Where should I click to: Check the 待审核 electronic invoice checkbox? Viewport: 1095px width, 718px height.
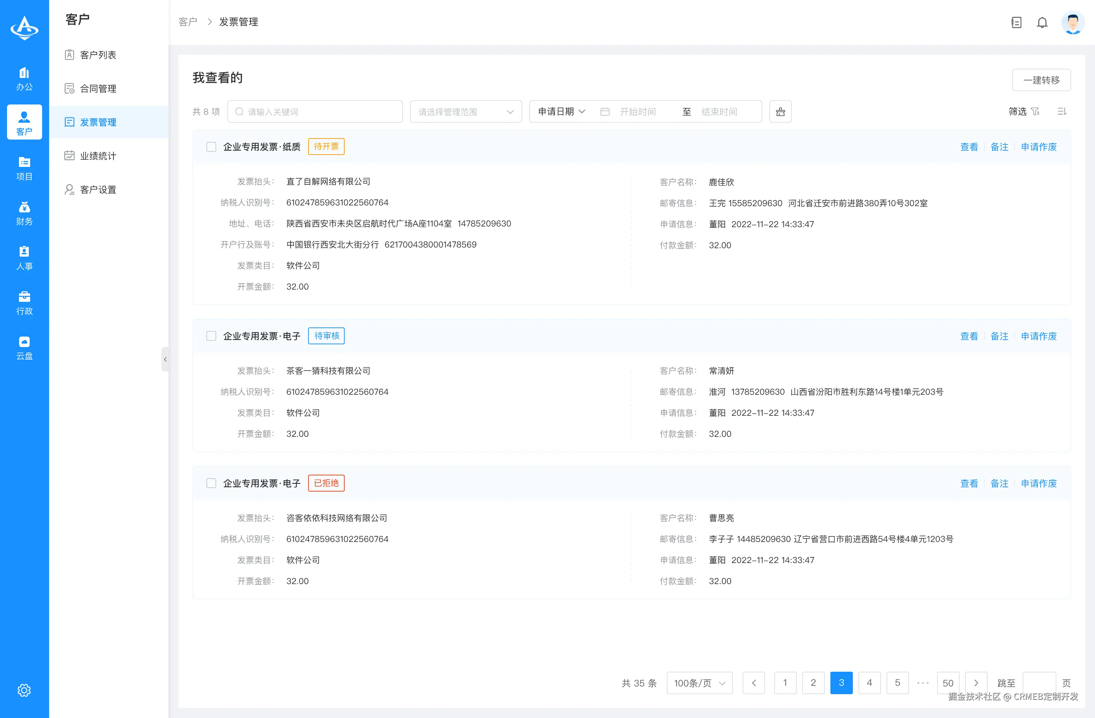[211, 336]
